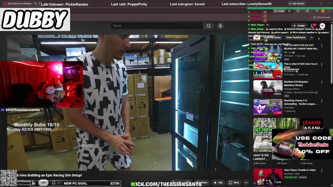Image resolution: width=333 pixels, height=187 pixels.
Task: Click the Ask sparkle button below video
Action: click(x=218, y=183)
